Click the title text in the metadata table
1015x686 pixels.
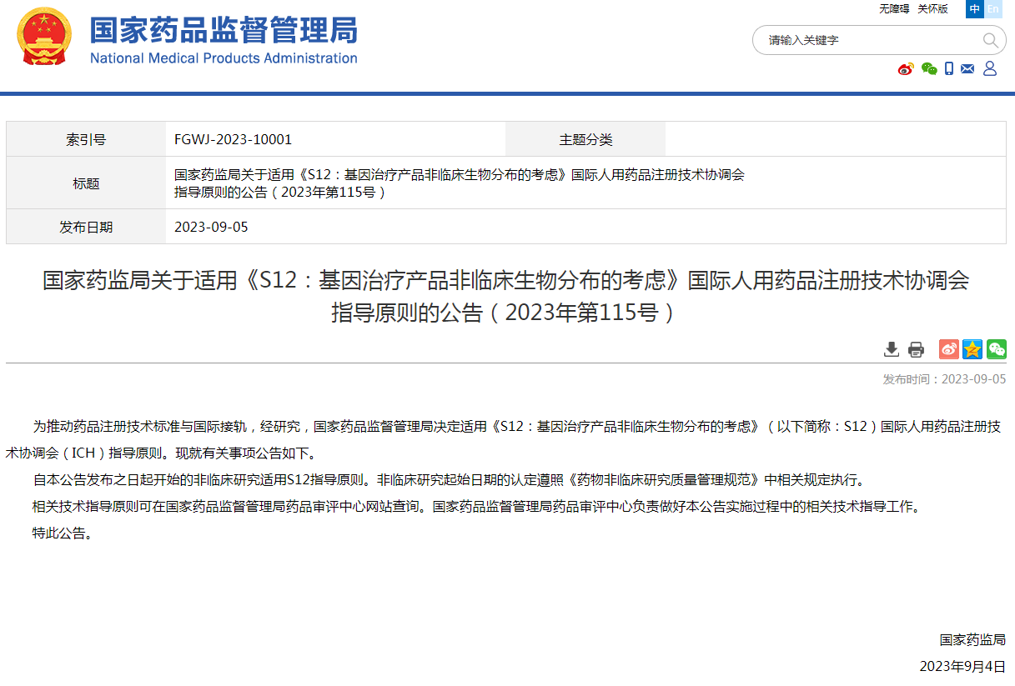(459, 183)
